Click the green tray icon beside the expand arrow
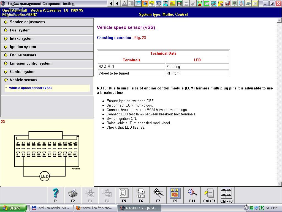 pyautogui.click(x=252, y=208)
